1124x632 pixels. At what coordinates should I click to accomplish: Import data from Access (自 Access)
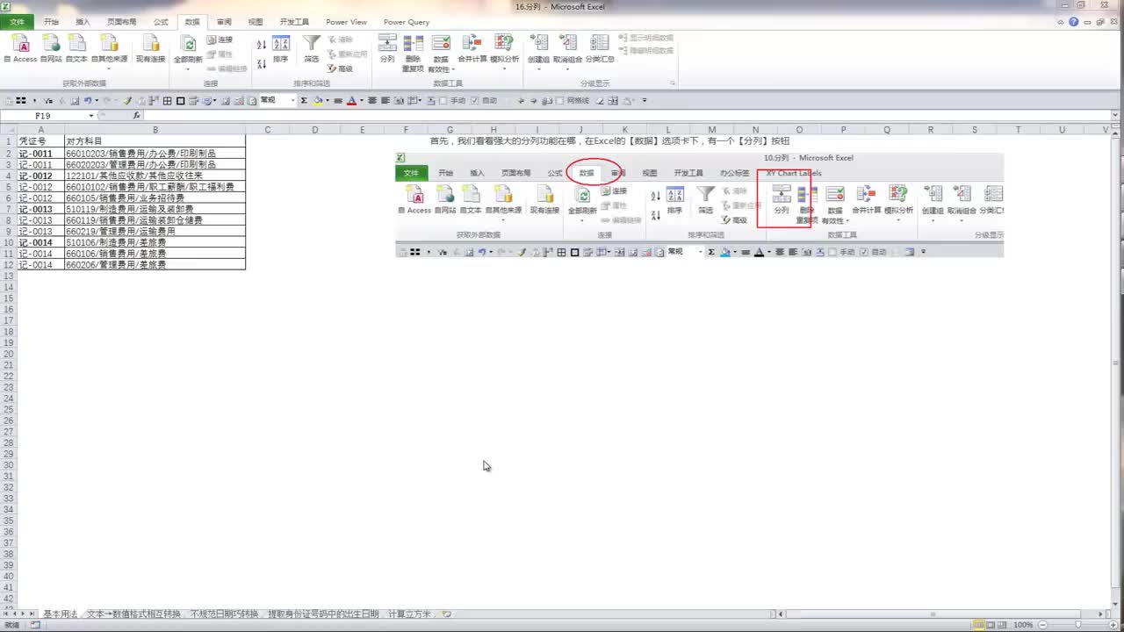[x=21, y=49]
